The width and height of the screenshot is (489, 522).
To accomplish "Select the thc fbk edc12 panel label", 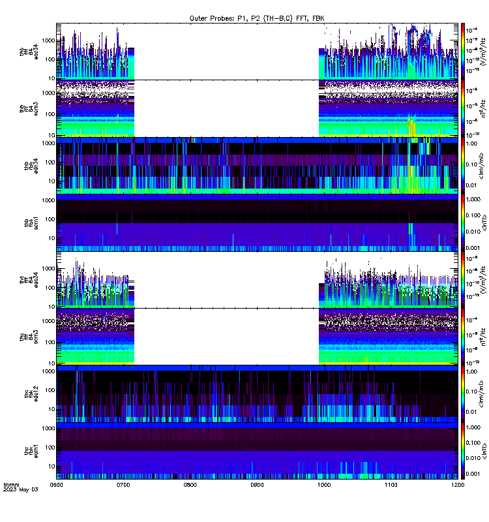I will pos(31,394).
